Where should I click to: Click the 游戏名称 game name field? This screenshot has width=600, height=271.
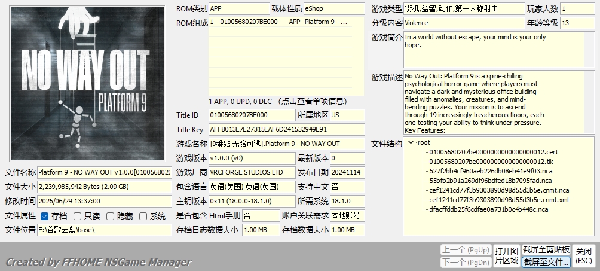pos(287,144)
